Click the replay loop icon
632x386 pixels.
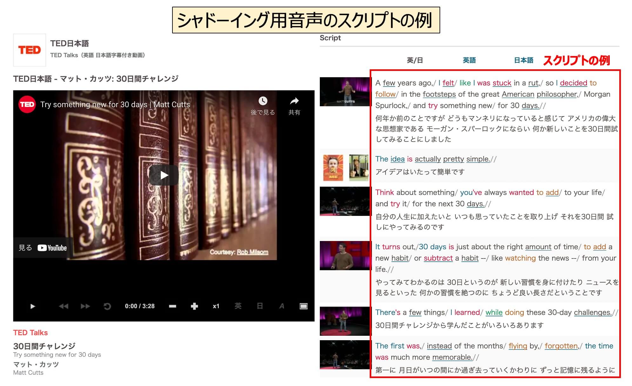[x=107, y=306]
